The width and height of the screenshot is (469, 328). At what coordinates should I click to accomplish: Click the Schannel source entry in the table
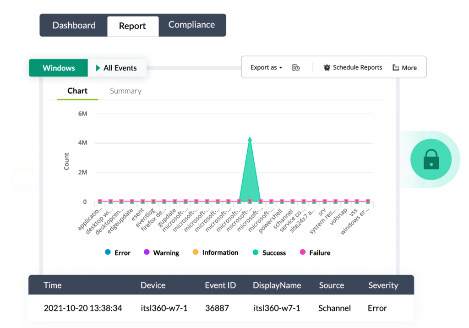334,308
